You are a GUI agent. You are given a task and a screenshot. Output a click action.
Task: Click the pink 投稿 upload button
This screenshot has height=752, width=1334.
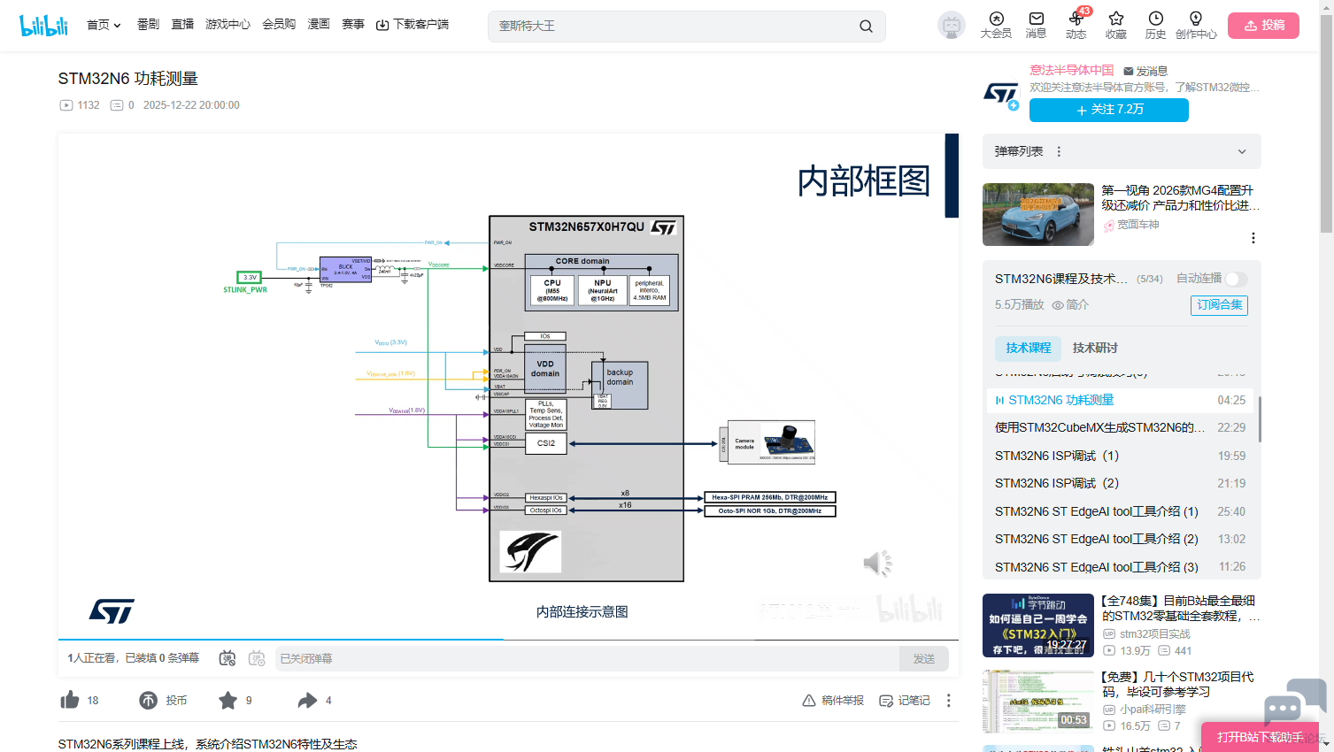pyautogui.click(x=1263, y=26)
